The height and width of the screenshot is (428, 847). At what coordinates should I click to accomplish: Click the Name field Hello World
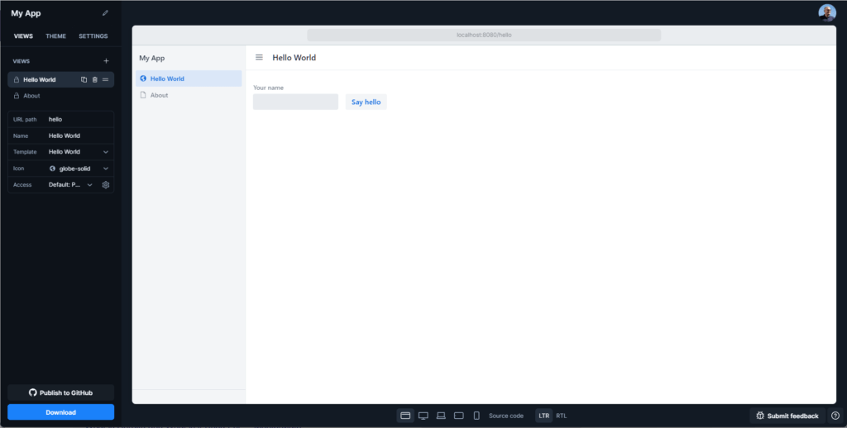coord(60,136)
